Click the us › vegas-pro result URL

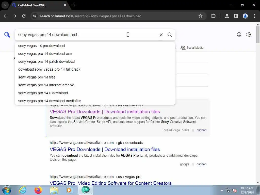tap(95, 177)
